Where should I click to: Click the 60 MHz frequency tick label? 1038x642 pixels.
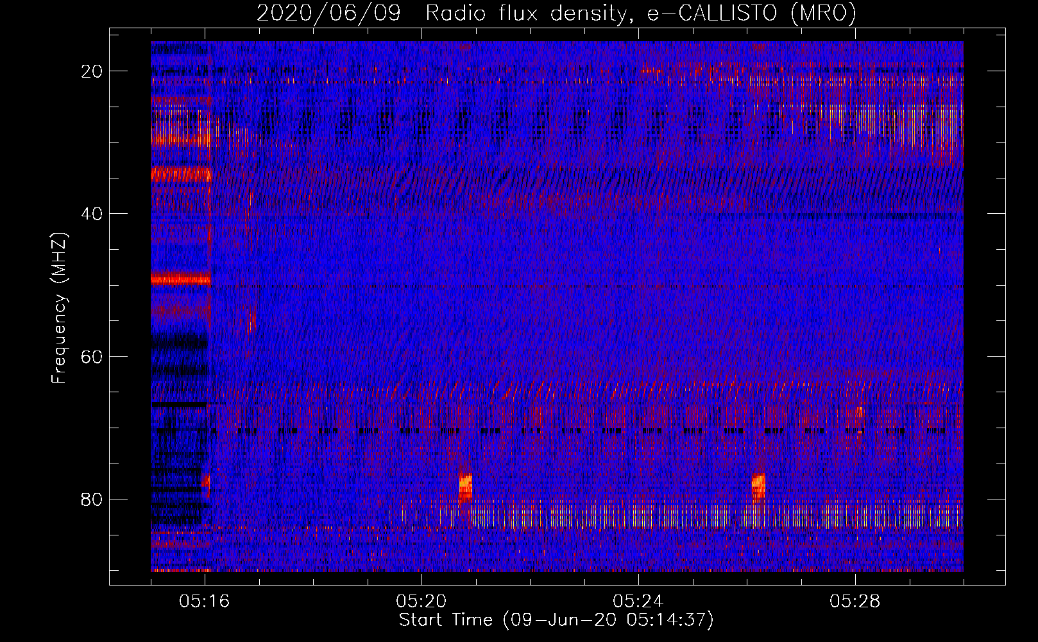tap(92, 356)
